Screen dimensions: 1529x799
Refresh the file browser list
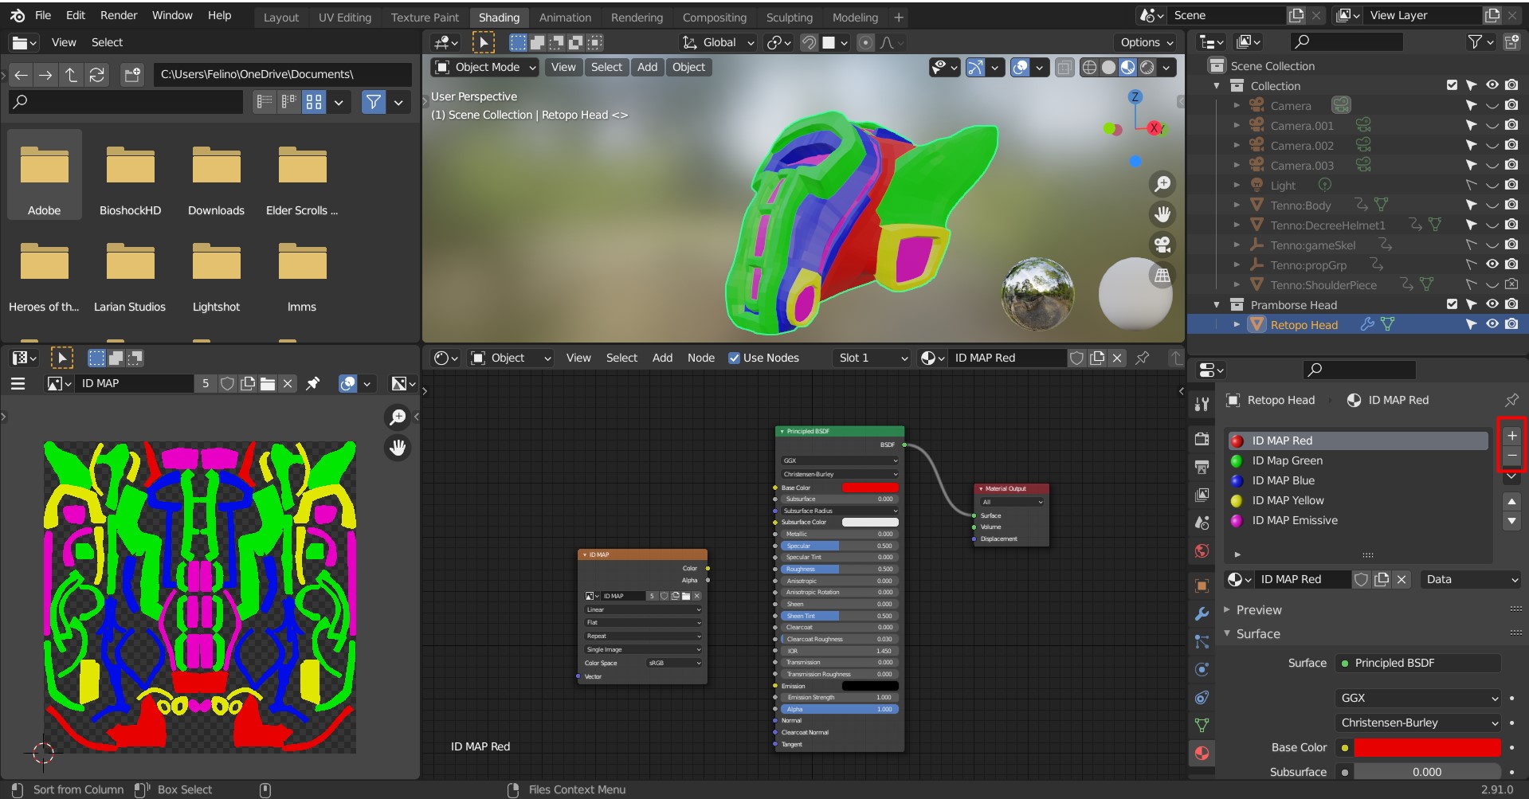click(96, 75)
